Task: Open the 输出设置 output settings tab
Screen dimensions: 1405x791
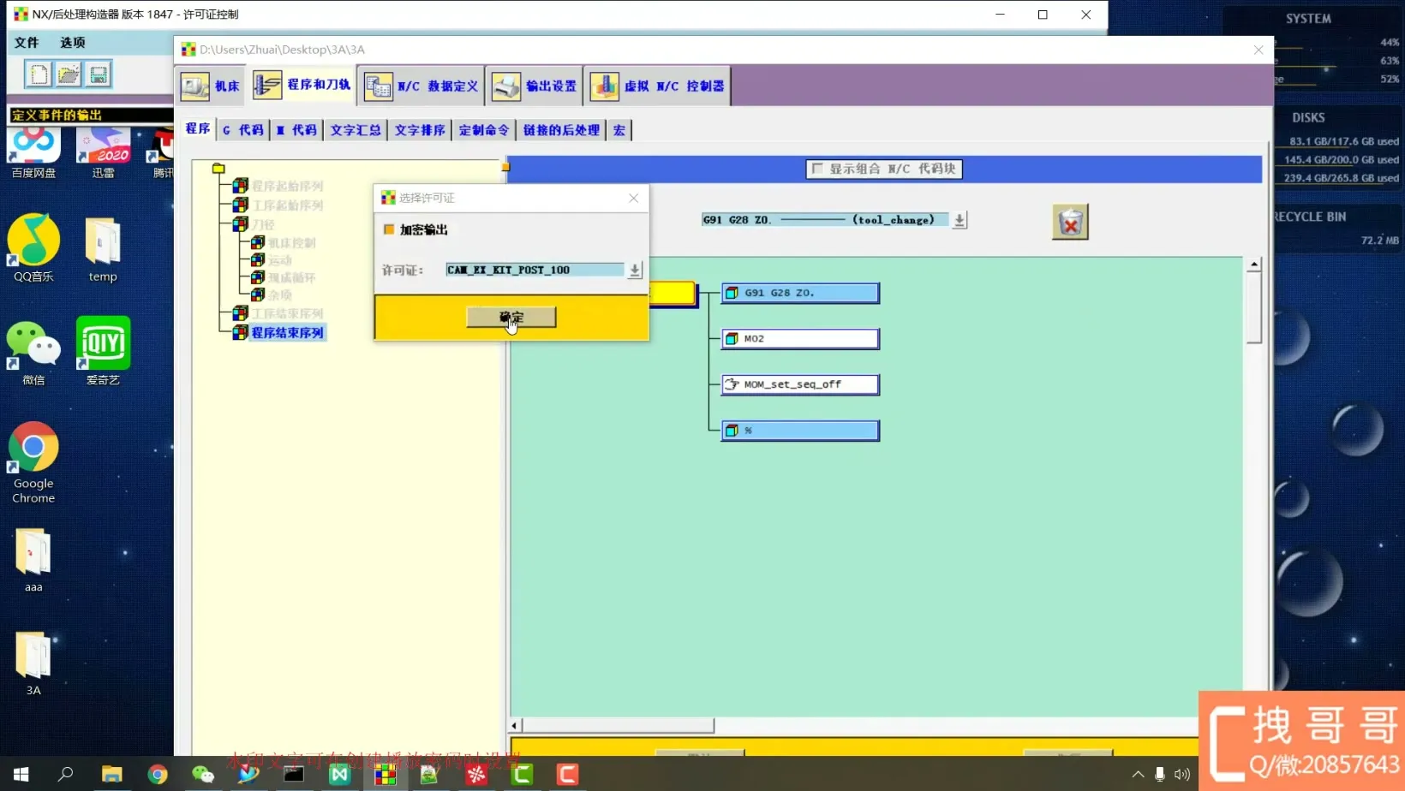Action: tap(535, 86)
